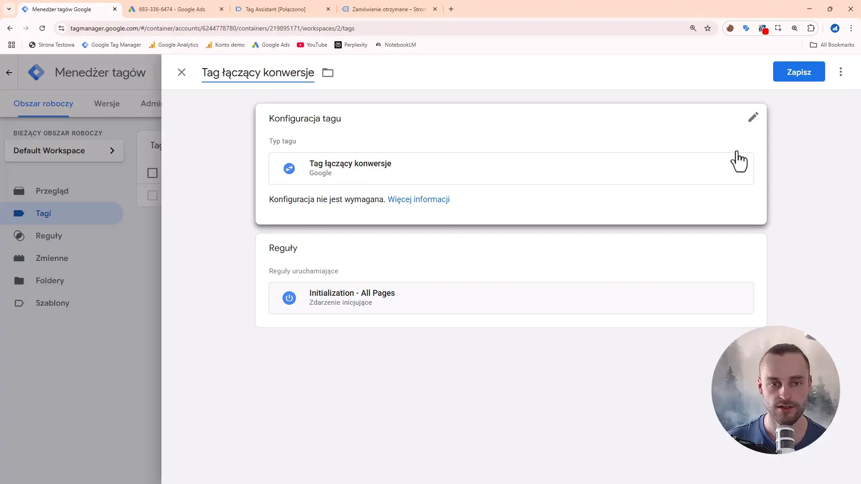
Task: Select the Initialization - All Pages trigger row
Action: [511, 298]
